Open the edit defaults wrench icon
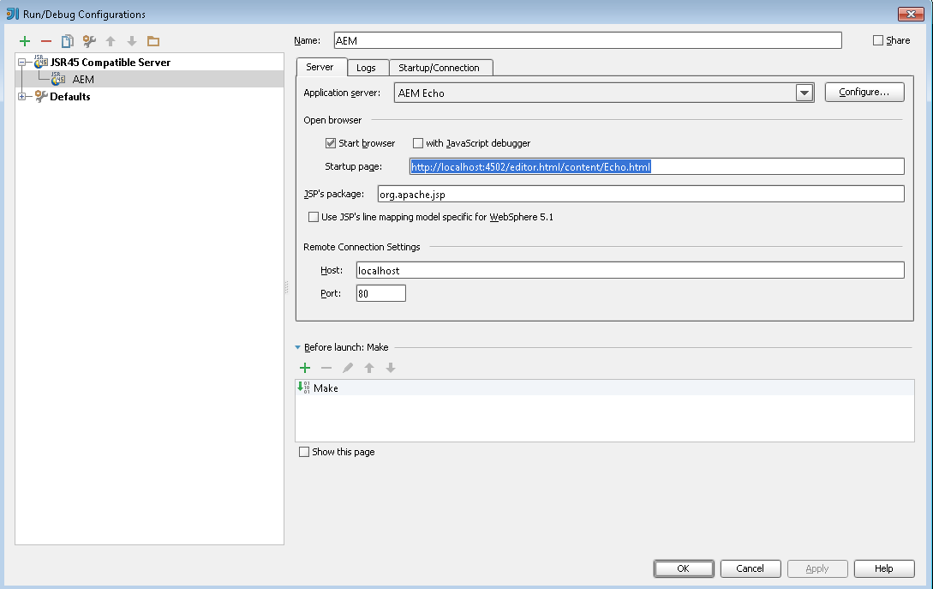 coord(89,41)
